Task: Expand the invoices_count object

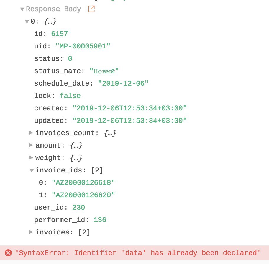Action: [31, 133]
